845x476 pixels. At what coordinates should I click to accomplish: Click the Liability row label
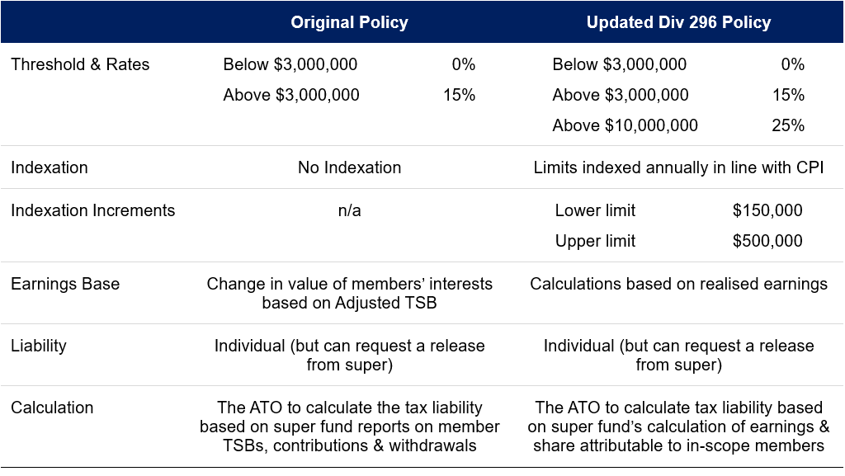(x=39, y=346)
